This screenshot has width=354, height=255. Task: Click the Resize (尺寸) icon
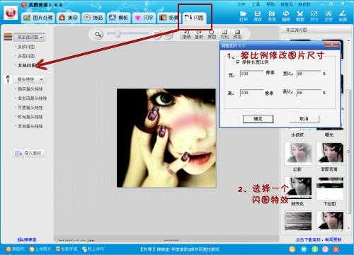point(314,13)
